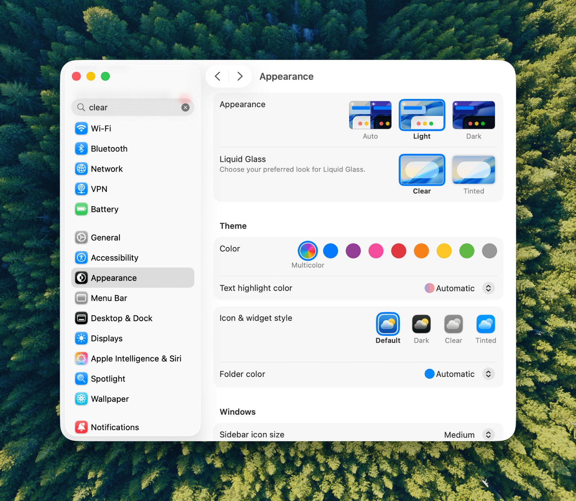This screenshot has height=501, width=576.
Task: Open Apple Intelligence & Siri settings
Action: coord(136,358)
